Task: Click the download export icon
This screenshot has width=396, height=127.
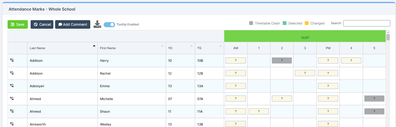Action: pyautogui.click(x=97, y=24)
